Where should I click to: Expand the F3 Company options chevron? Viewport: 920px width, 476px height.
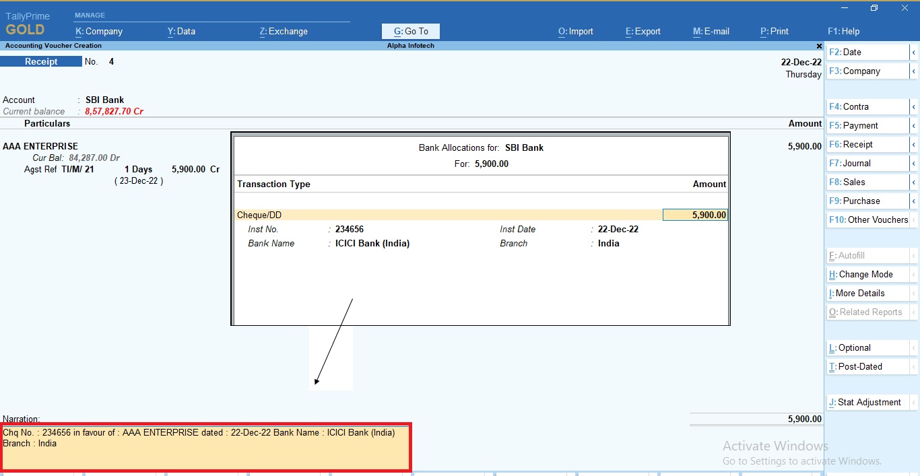914,71
